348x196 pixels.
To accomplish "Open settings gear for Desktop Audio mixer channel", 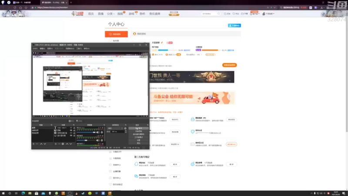I will point(102,140).
